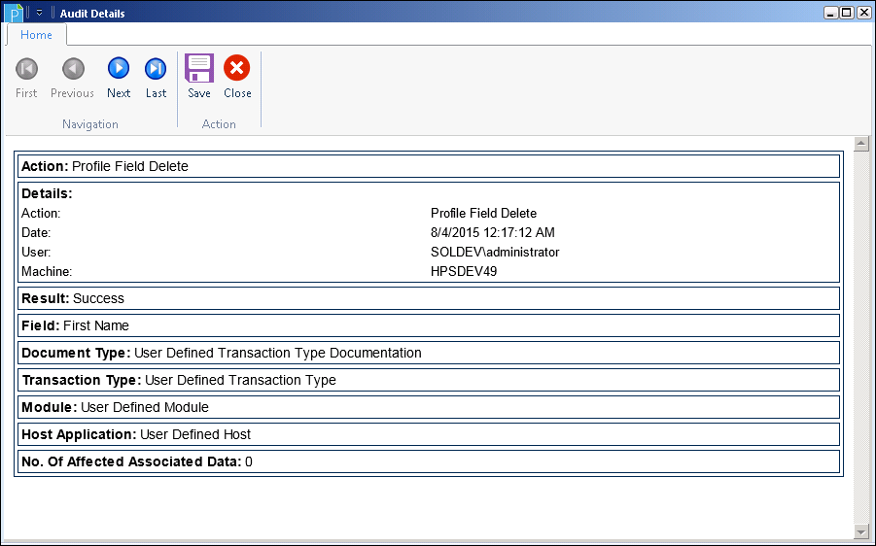Click the Details: heading
This screenshot has height=546, width=876.
(47, 193)
